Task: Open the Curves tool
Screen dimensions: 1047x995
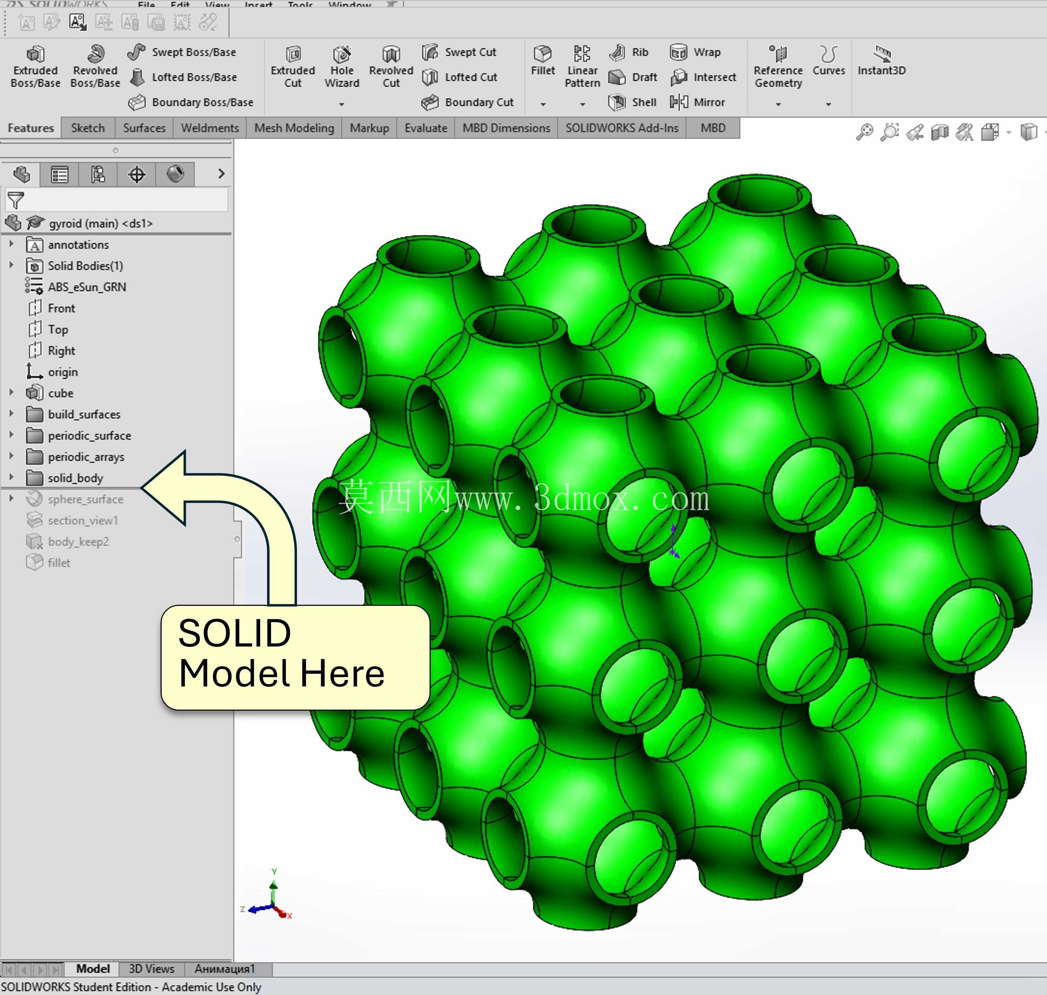Action: 829,60
